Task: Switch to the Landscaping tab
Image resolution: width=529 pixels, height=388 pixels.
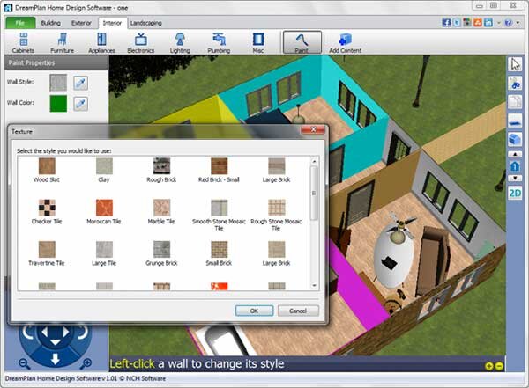Action: (145, 23)
